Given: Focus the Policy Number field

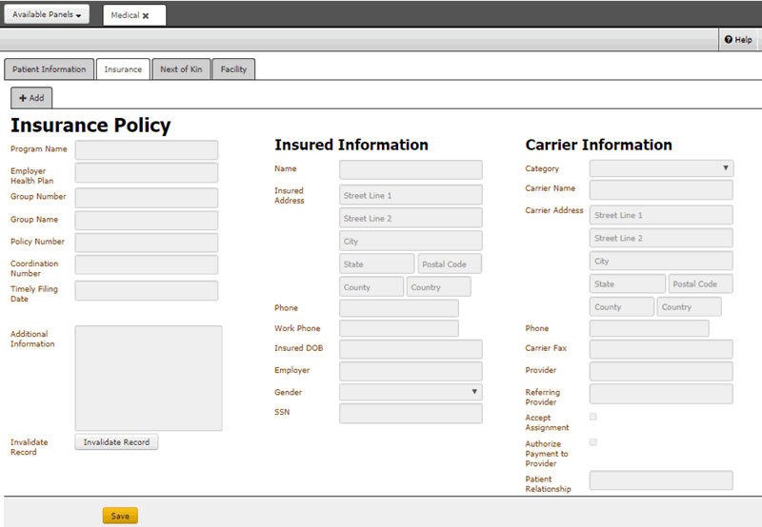Looking at the screenshot, I should [x=147, y=243].
